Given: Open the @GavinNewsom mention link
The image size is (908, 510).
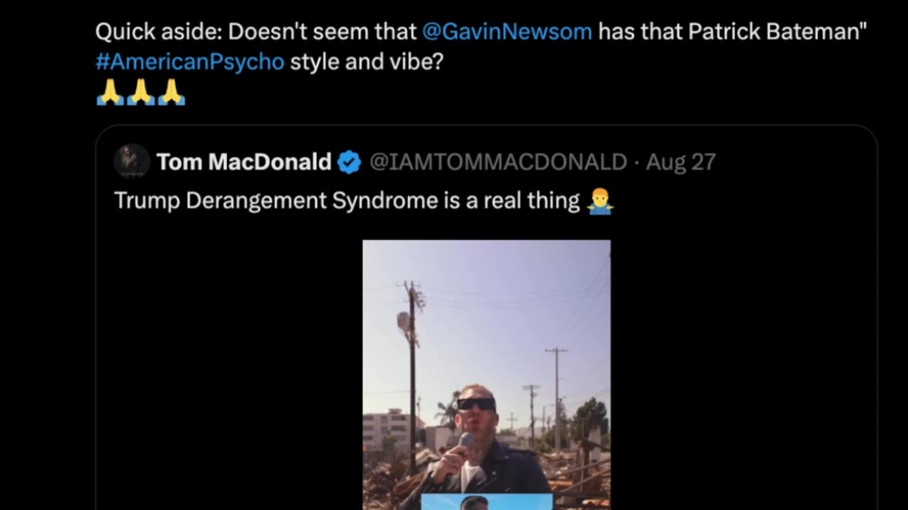Looking at the screenshot, I should (x=506, y=31).
